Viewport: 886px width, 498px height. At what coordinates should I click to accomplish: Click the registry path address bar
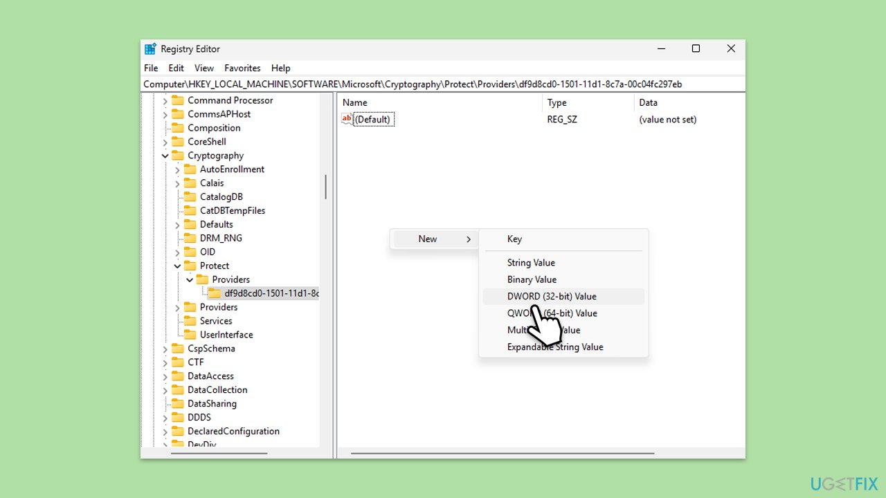pos(443,84)
